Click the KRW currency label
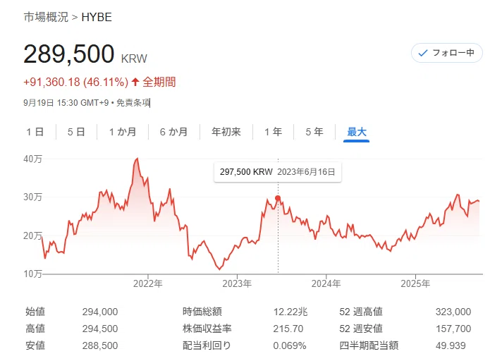The width and height of the screenshot is (502, 361). (x=134, y=59)
